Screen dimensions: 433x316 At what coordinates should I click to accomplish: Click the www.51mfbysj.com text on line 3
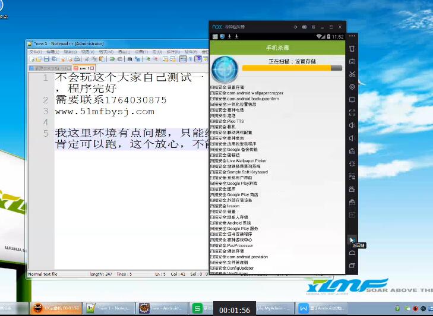(x=105, y=112)
